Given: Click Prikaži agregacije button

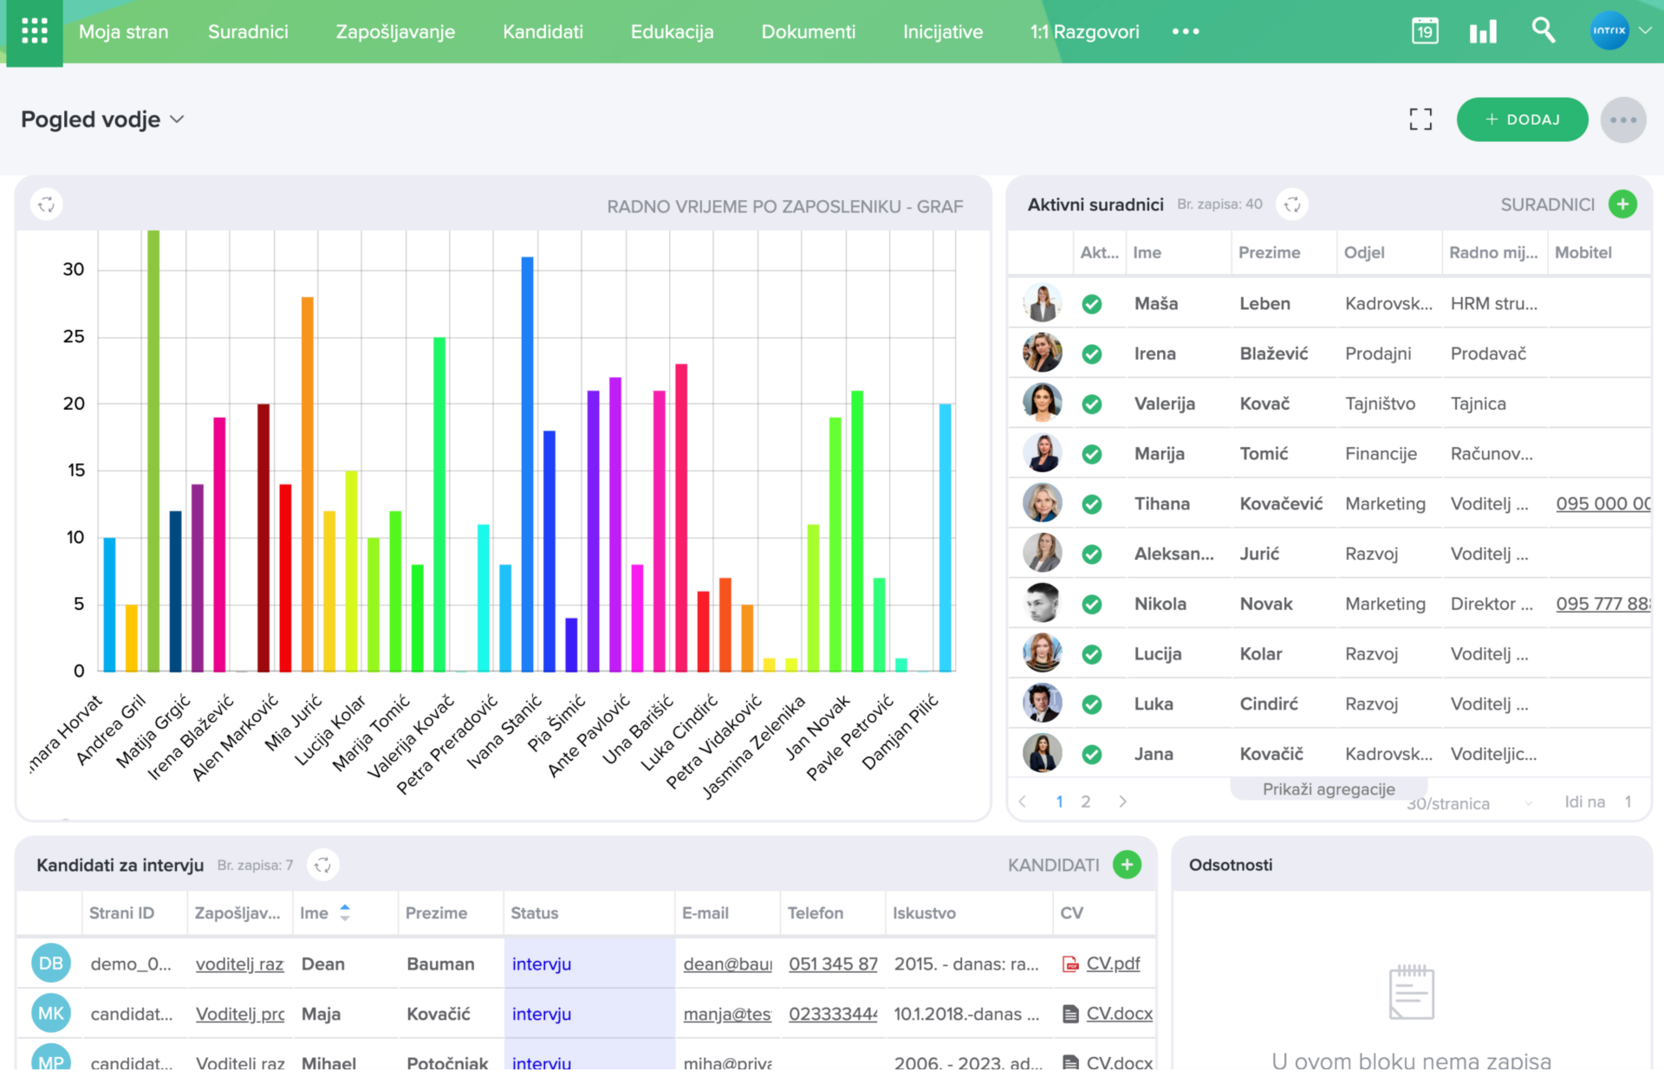Looking at the screenshot, I should point(1329,789).
